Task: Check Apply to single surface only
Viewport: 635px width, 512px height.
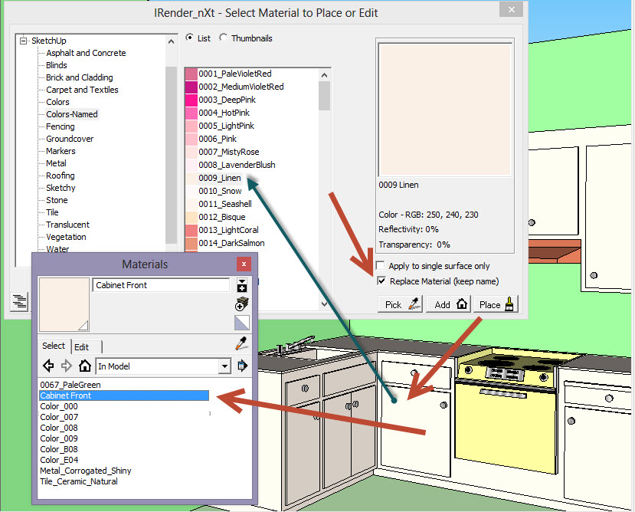Action: [381, 265]
